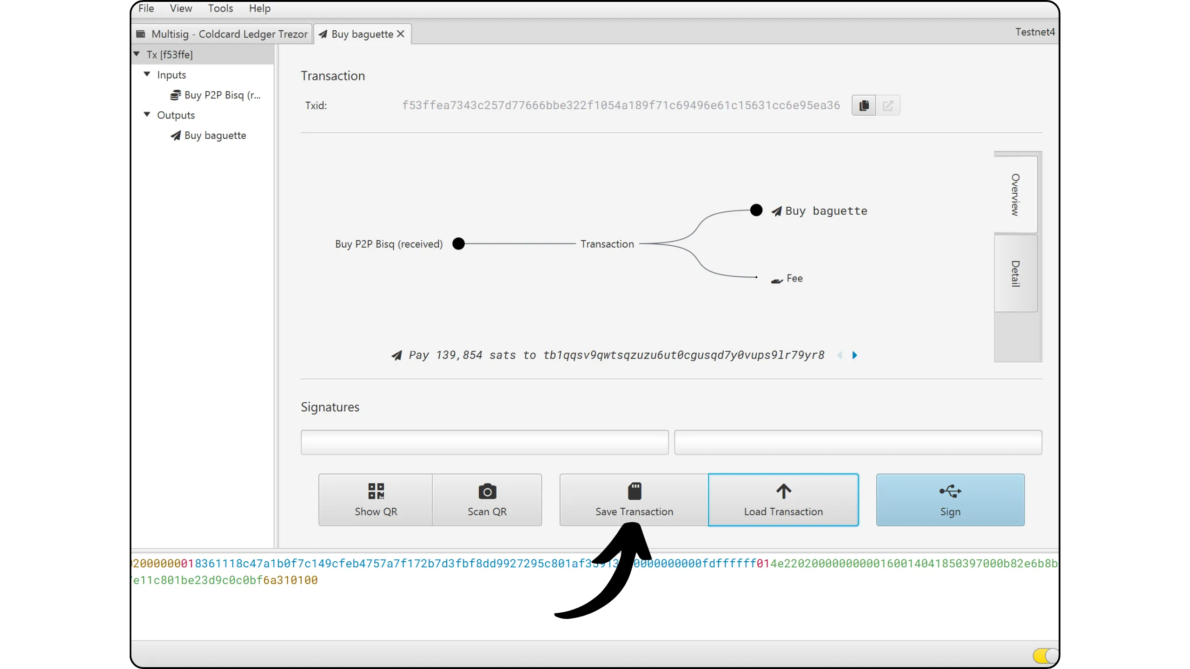1190x669 pixels.
Task: Collapse the Inputs tree node
Action: 147,74
